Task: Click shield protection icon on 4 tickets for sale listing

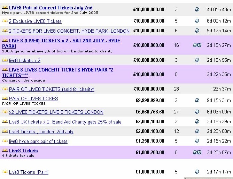Action: coord(200,152)
